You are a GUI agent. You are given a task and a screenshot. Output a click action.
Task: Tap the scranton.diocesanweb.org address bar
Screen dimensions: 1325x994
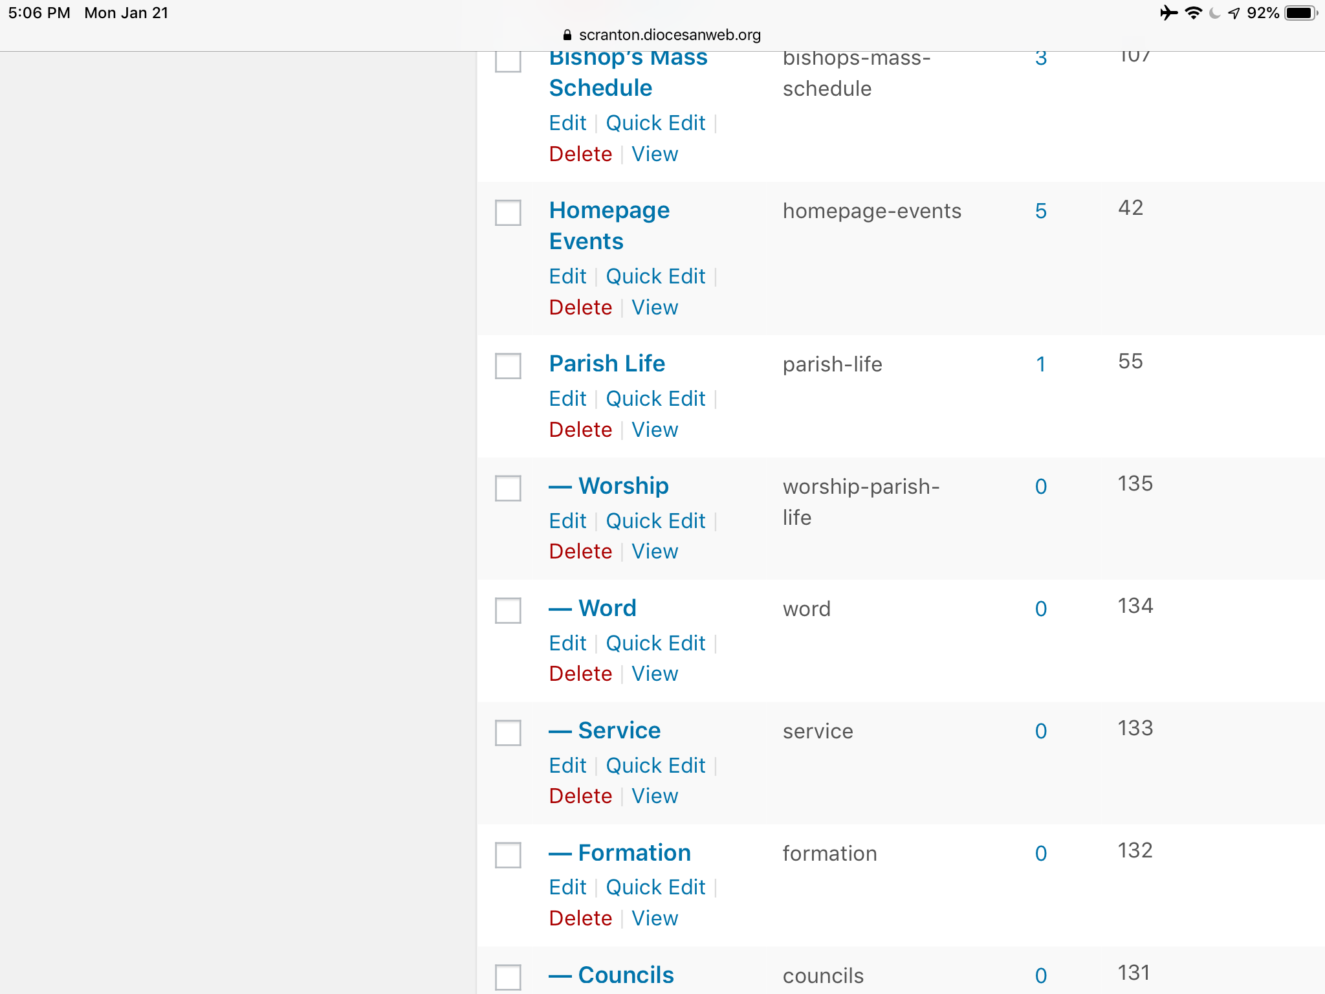pos(669,35)
